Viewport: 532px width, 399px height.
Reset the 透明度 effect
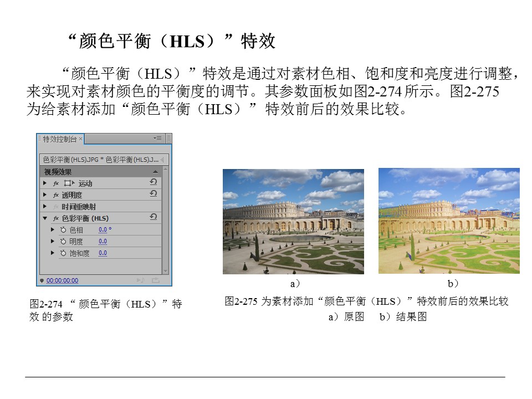154,194
